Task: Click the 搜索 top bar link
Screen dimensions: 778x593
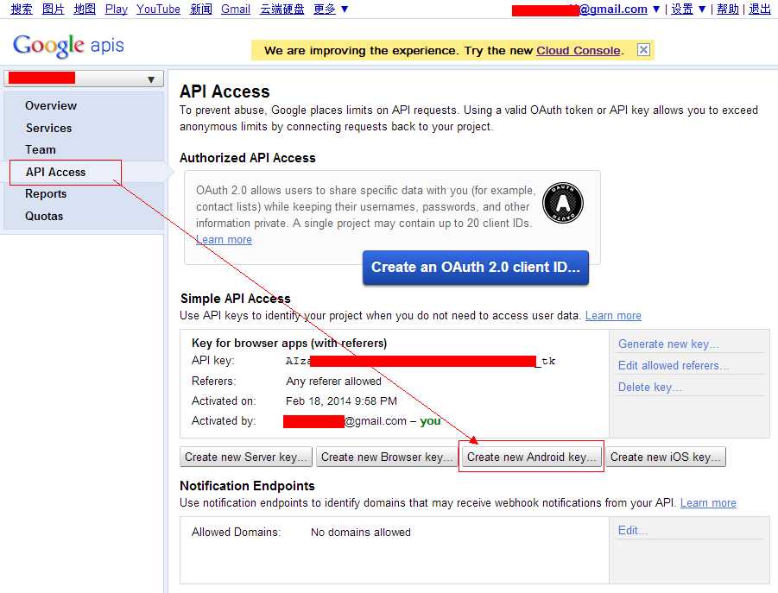Action: pyautogui.click(x=22, y=9)
